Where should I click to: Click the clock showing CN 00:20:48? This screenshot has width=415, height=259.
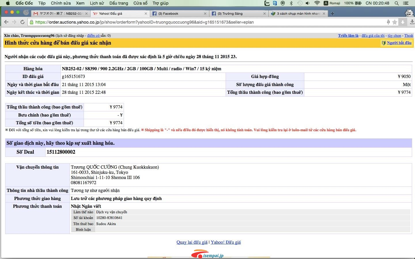[377, 3]
